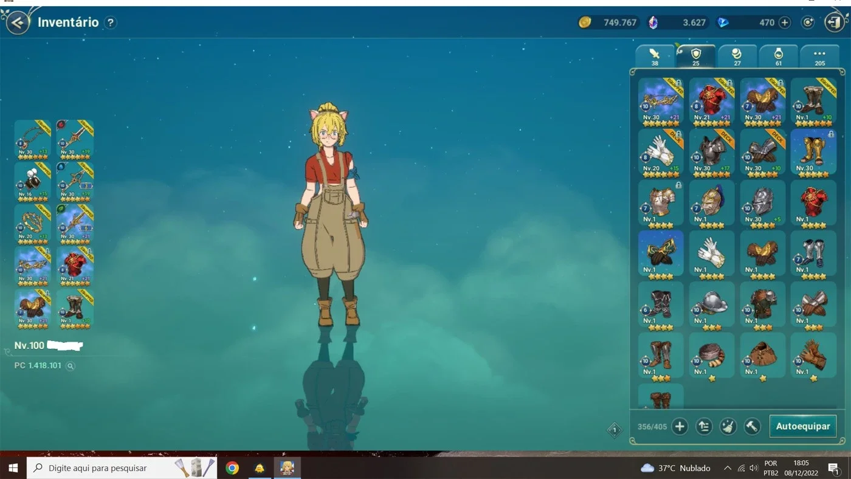The image size is (851, 479).
Task: Select the silver blue greaves Nv.1
Action: pos(813,254)
